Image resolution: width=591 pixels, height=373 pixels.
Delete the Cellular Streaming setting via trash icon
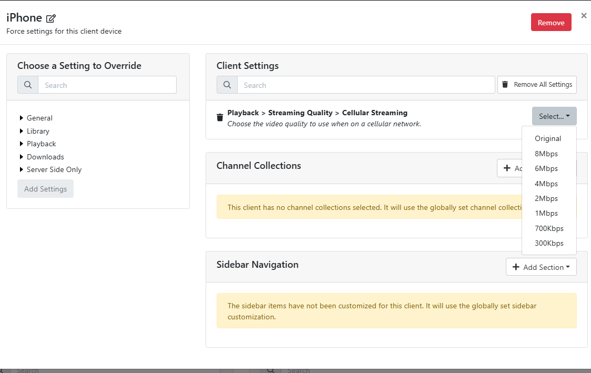pos(220,117)
